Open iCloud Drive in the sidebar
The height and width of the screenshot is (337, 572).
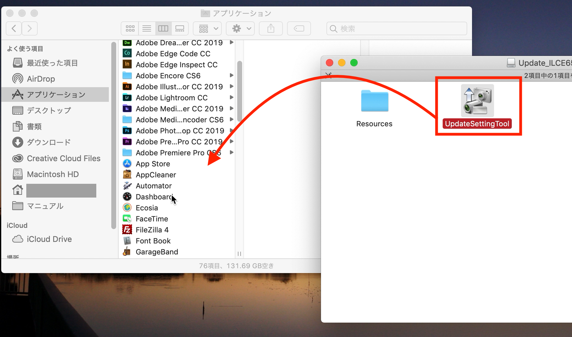tap(55, 239)
